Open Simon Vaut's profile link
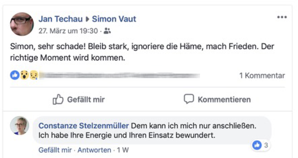This screenshot has height=158, width=298. (114, 19)
